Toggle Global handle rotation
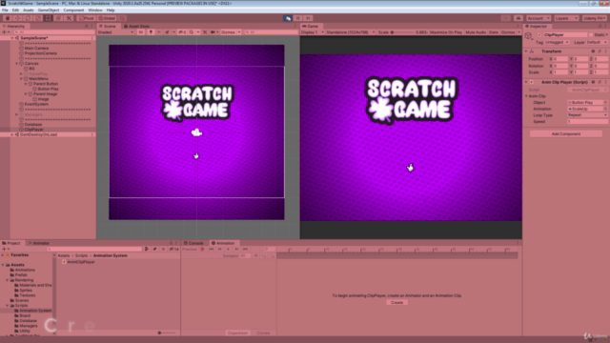The image size is (610, 343). pyautogui.click(x=107, y=18)
